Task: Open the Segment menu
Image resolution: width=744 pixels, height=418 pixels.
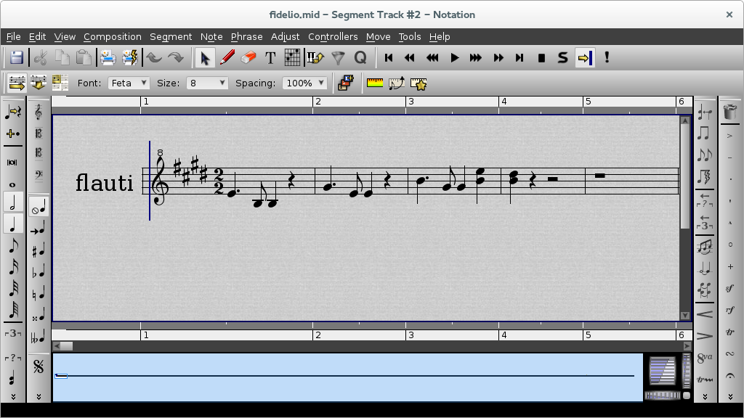Action: tap(171, 36)
